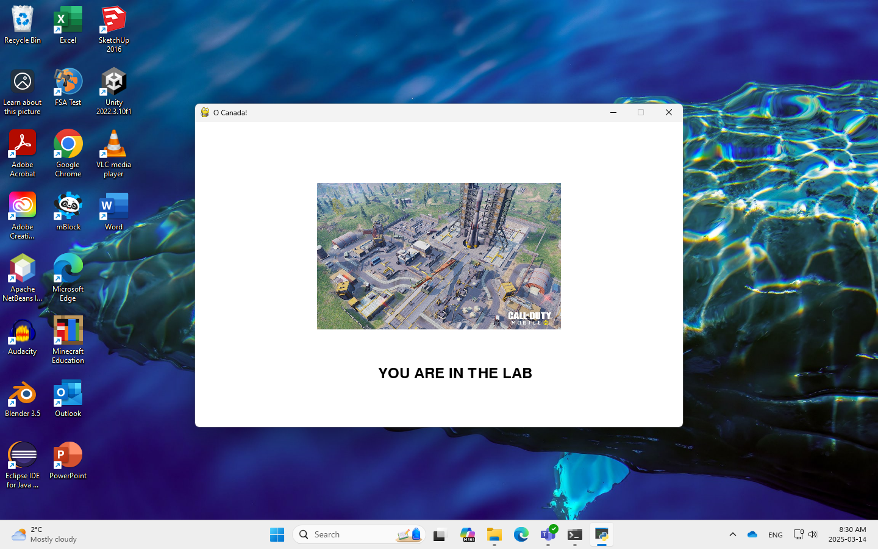Open the volume speaker tray icon
This screenshot has height=549, width=878.
[x=813, y=534]
